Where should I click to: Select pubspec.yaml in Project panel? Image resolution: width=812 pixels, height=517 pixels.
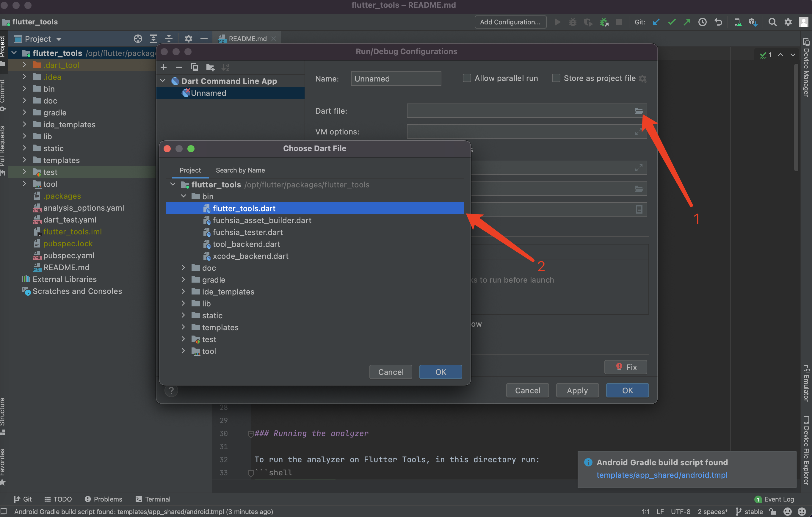pos(68,255)
